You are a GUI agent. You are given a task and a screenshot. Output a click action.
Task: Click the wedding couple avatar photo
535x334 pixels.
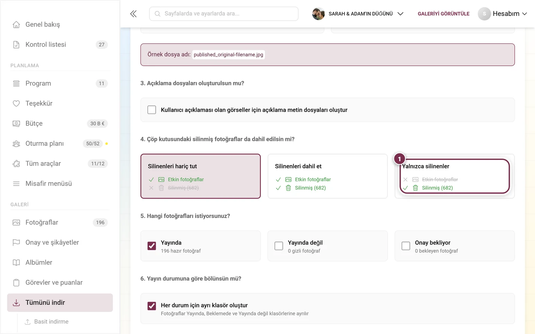click(x=318, y=14)
